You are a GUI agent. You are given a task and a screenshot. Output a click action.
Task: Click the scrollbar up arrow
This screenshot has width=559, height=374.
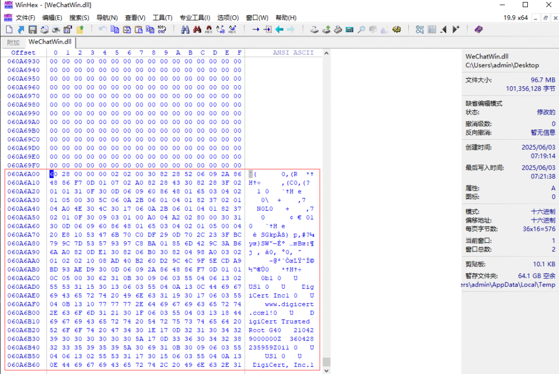tap(326, 53)
